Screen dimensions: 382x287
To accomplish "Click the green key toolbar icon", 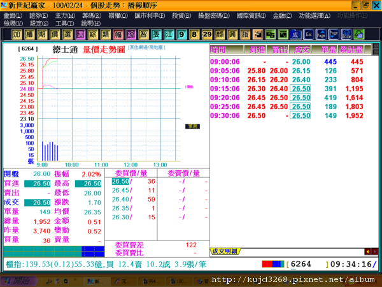I will coord(359,34).
